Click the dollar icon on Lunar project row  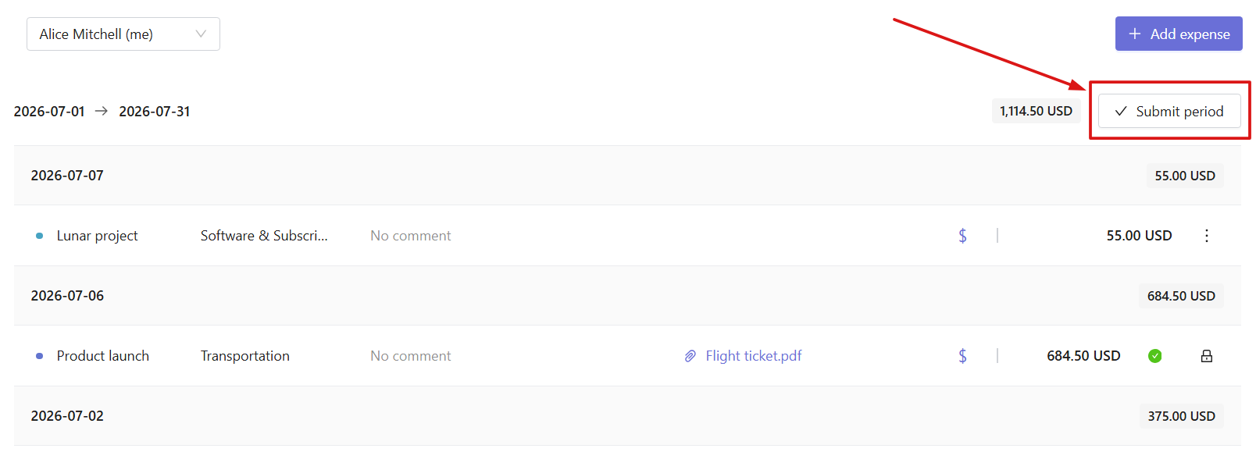(x=962, y=236)
